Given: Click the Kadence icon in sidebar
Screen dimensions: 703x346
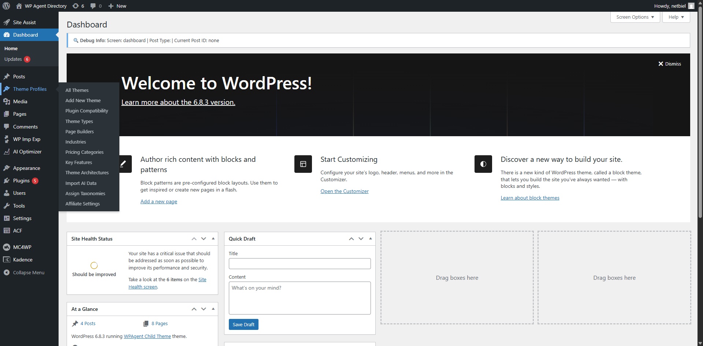Looking at the screenshot, I should click(x=6, y=260).
